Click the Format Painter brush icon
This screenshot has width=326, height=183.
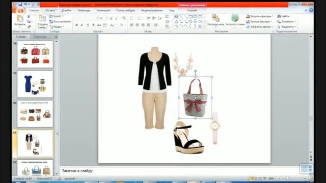29,26
